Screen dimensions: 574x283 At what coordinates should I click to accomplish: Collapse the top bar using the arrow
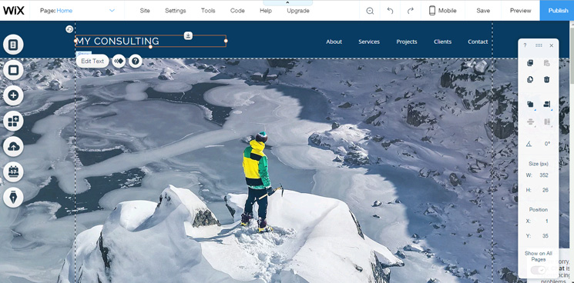tap(287, 2)
